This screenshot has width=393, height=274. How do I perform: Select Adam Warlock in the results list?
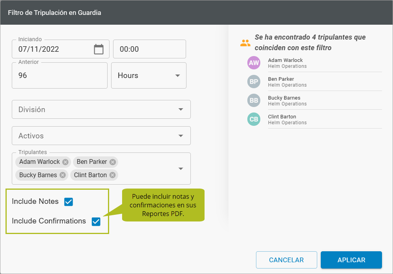coord(314,63)
